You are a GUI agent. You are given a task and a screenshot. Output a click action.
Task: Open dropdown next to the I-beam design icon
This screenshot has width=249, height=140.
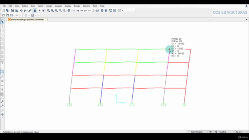click(x=29, y=15)
